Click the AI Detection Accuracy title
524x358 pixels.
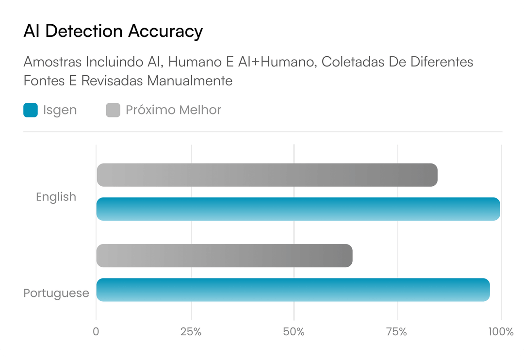[x=113, y=31]
